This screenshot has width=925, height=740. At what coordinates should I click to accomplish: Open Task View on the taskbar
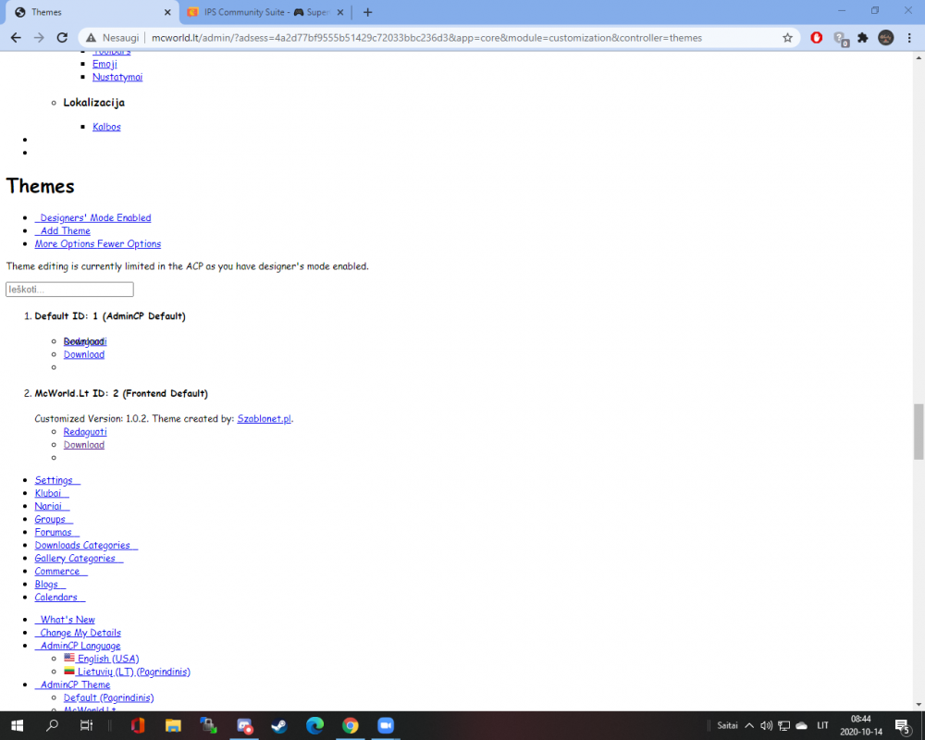click(x=86, y=725)
